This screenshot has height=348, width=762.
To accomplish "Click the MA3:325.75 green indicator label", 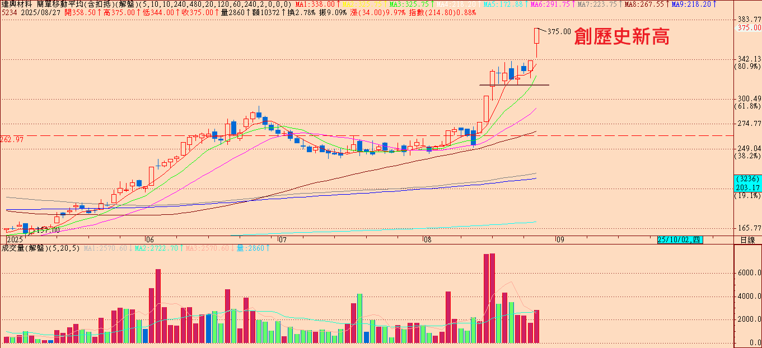I will point(412,4).
